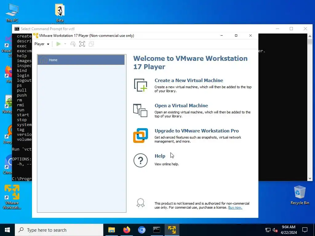
Task: Click Command Prompt scrollbar down arrow
Action: tap(310, 179)
